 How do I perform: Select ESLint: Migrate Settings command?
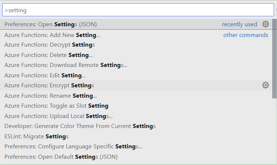(x=136, y=136)
